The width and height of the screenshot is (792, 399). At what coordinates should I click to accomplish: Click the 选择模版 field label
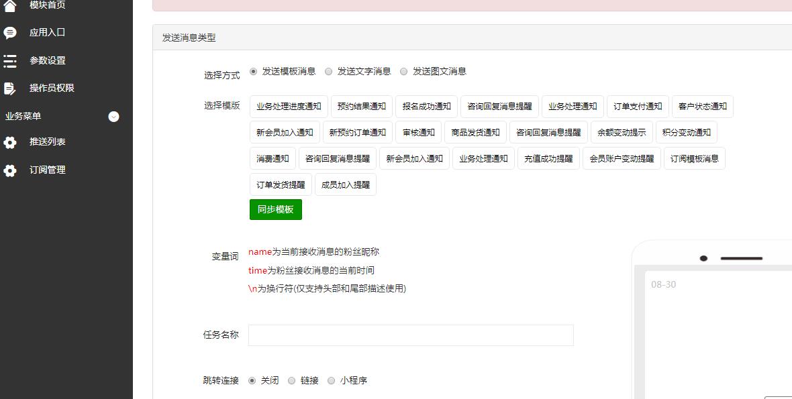coord(221,105)
